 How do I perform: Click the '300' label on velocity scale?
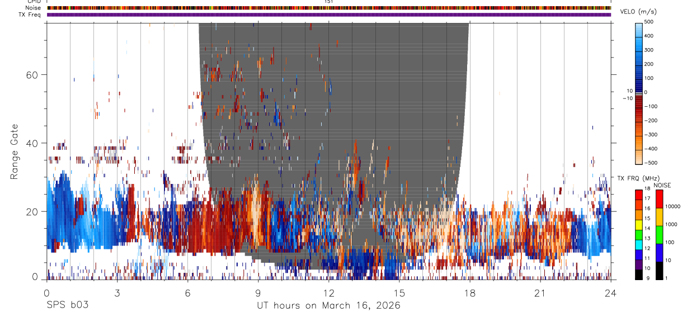[x=650, y=50]
